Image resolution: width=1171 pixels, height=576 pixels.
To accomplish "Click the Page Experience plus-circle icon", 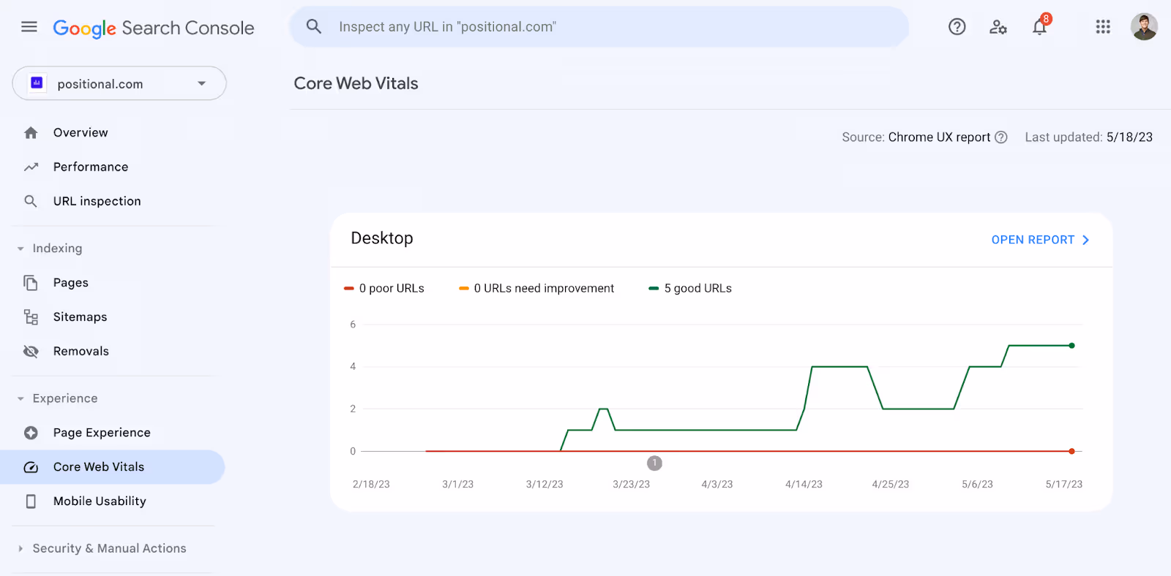I will 31,433.
